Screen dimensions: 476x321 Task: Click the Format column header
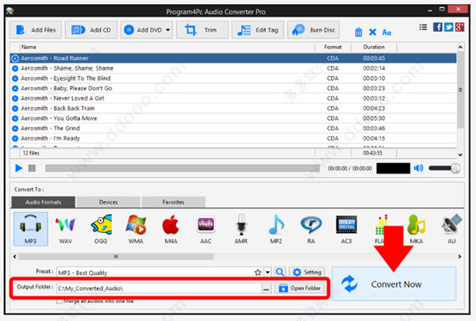[x=333, y=47]
